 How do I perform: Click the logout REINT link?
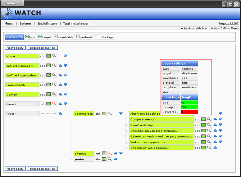click(229, 23)
